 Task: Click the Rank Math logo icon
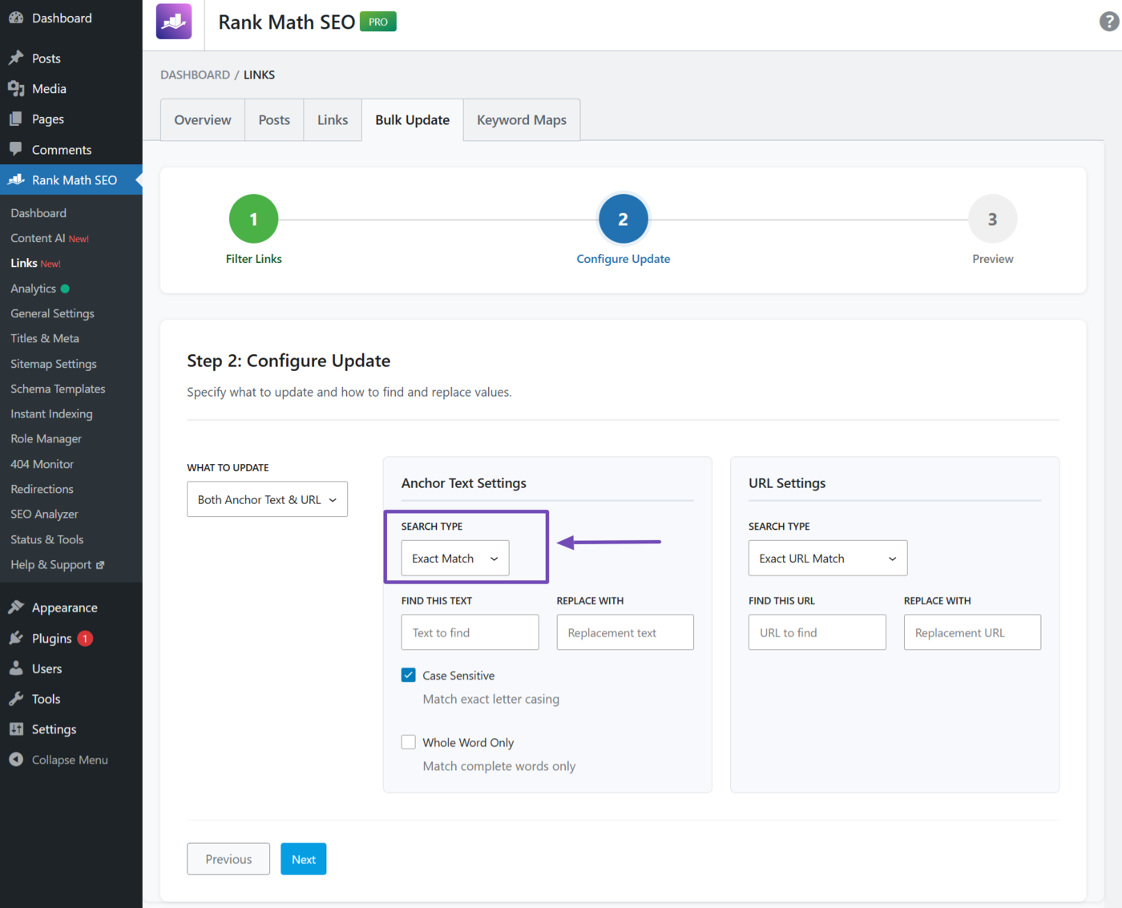[x=174, y=22]
